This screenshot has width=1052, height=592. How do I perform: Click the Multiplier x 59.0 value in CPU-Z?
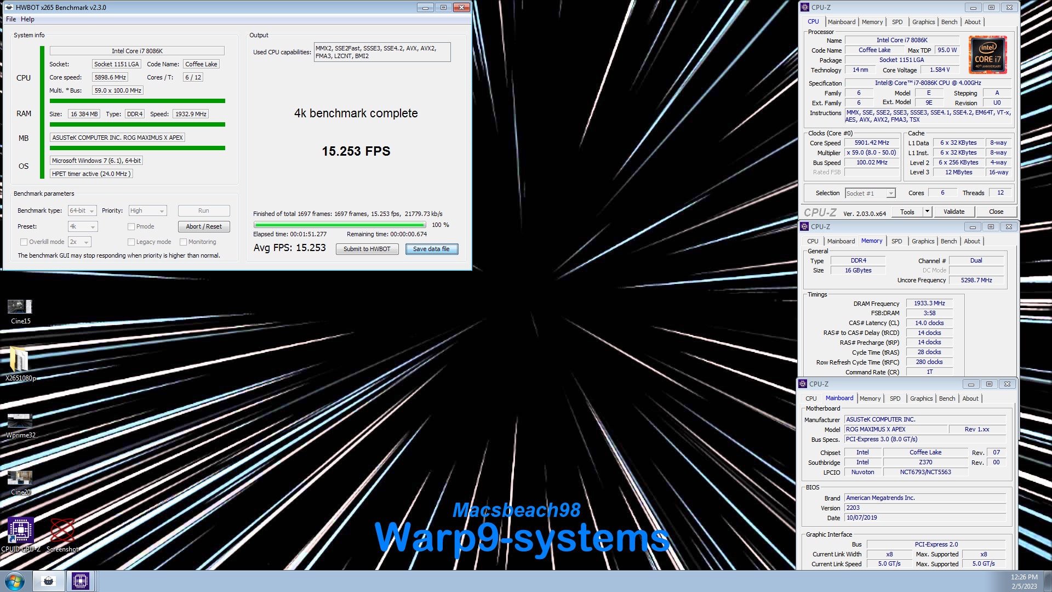tap(871, 152)
